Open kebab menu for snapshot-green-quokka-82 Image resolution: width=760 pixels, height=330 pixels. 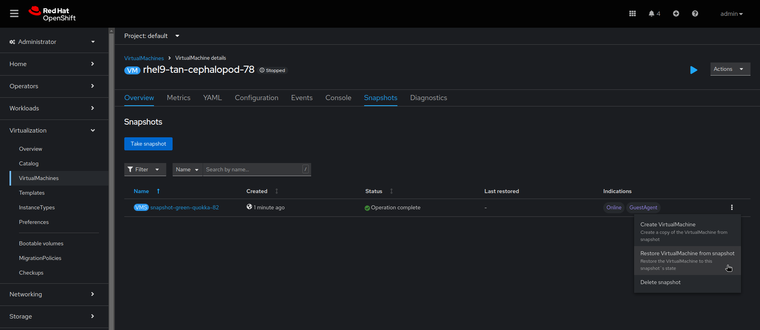731,207
